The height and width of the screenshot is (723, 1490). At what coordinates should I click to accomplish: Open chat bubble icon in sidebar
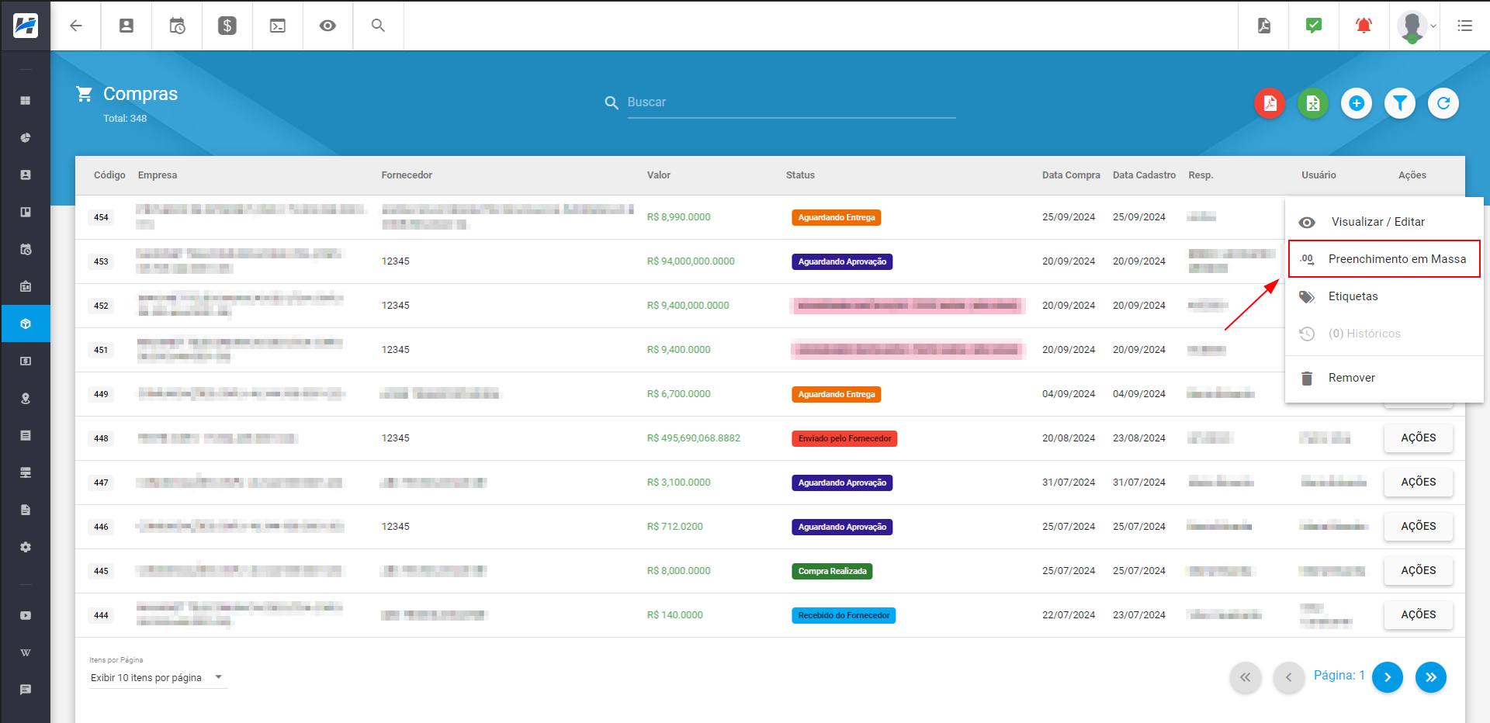coord(26,690)
